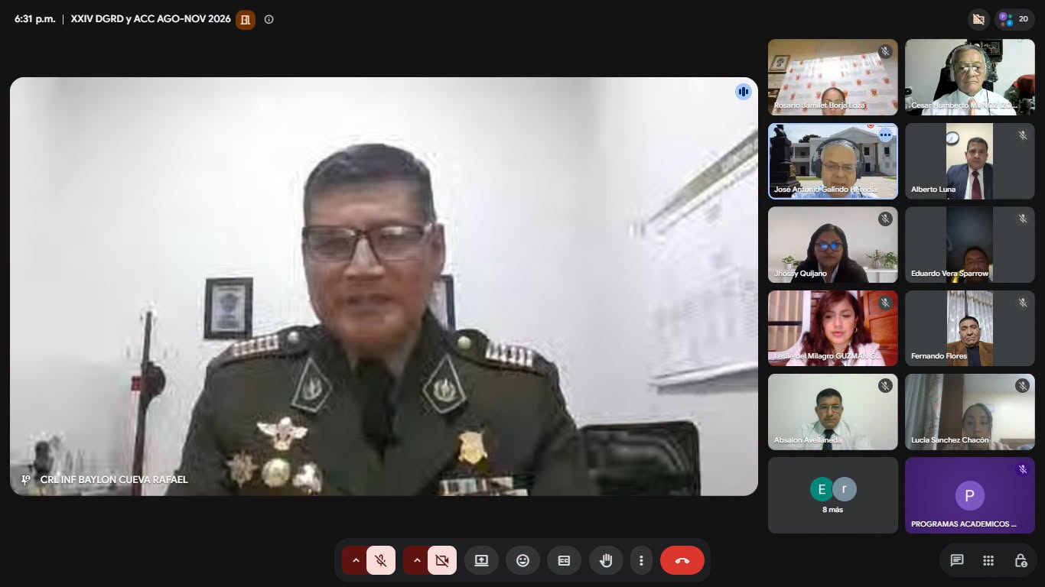This screenshot has width=1045, height=587.
Task: Select Alberto Luna video tile
Action: point(970,161)
